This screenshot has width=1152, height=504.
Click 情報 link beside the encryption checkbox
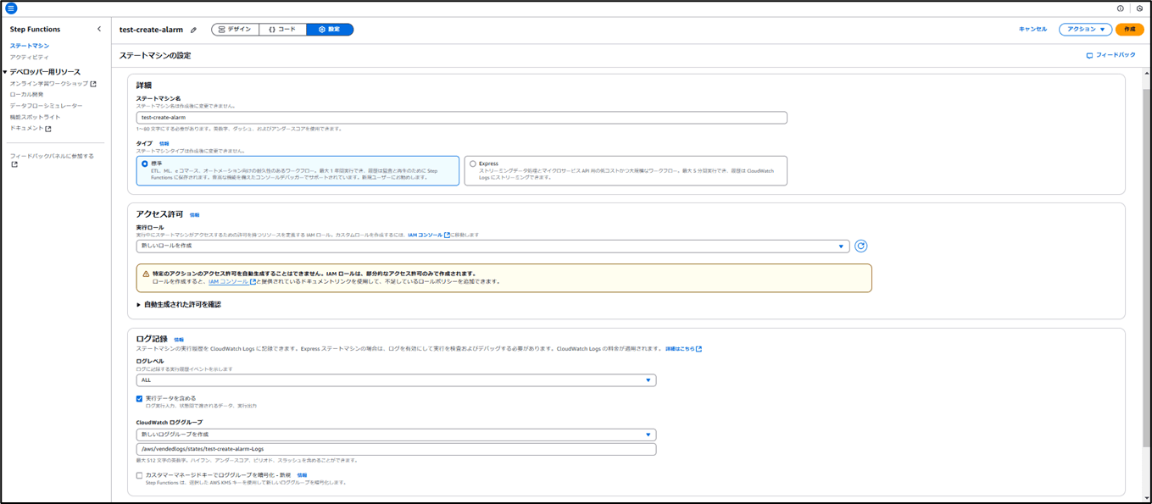click(x=303, y=475)
